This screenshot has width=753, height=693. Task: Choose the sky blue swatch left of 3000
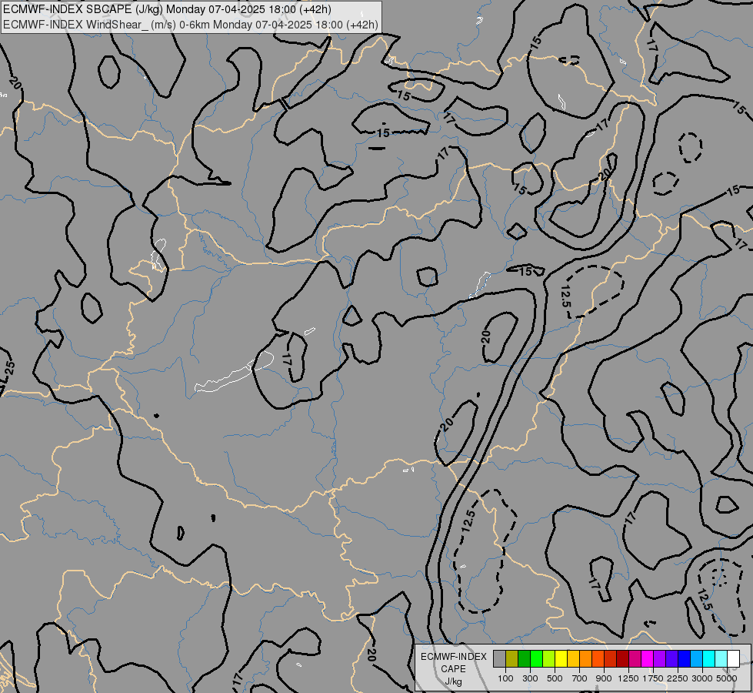[696, 659]
